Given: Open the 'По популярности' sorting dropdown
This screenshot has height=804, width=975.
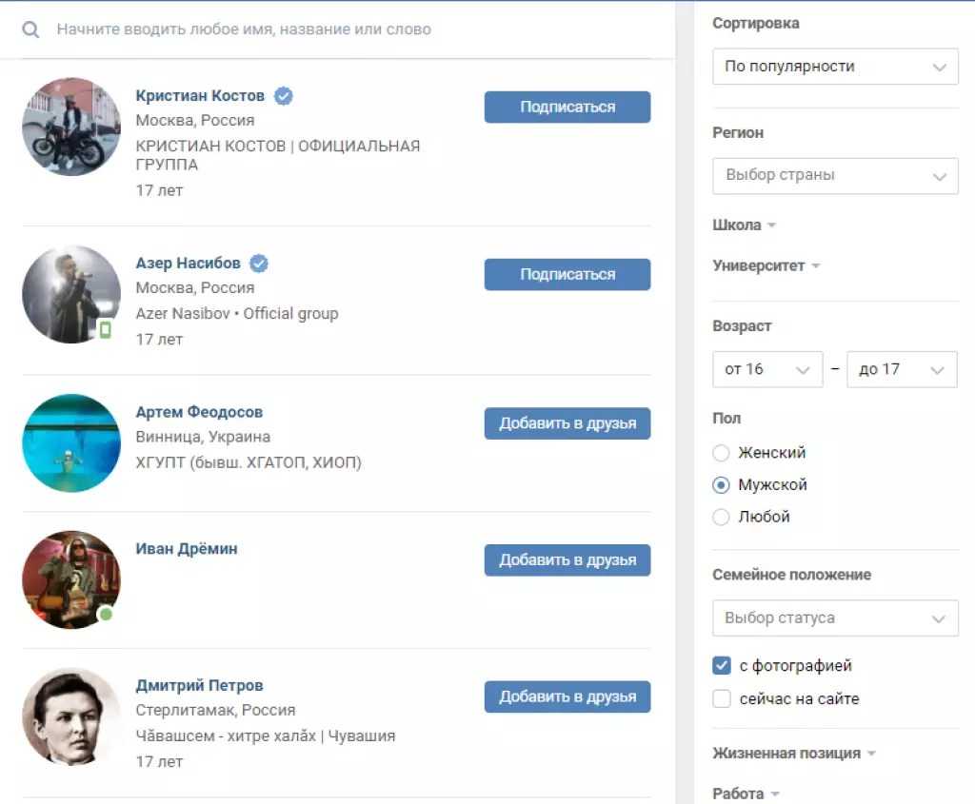Looking at the screenshot, I should click(835, 67).
